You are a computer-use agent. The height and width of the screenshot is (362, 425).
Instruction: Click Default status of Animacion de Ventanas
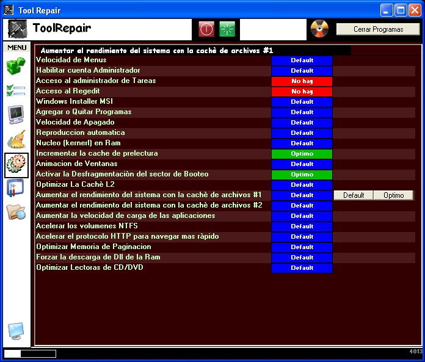click(x=302, y=164)
